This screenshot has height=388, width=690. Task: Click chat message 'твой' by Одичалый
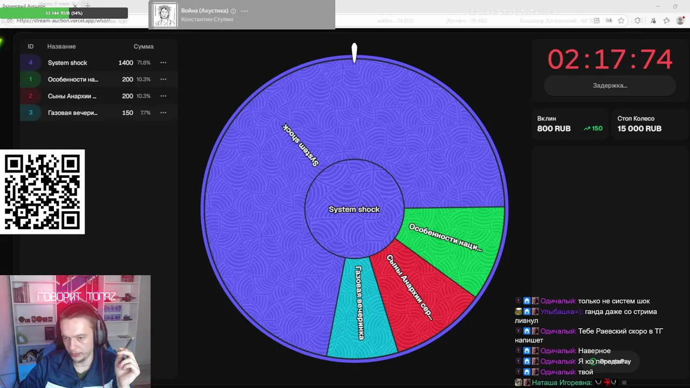(585, 372)
